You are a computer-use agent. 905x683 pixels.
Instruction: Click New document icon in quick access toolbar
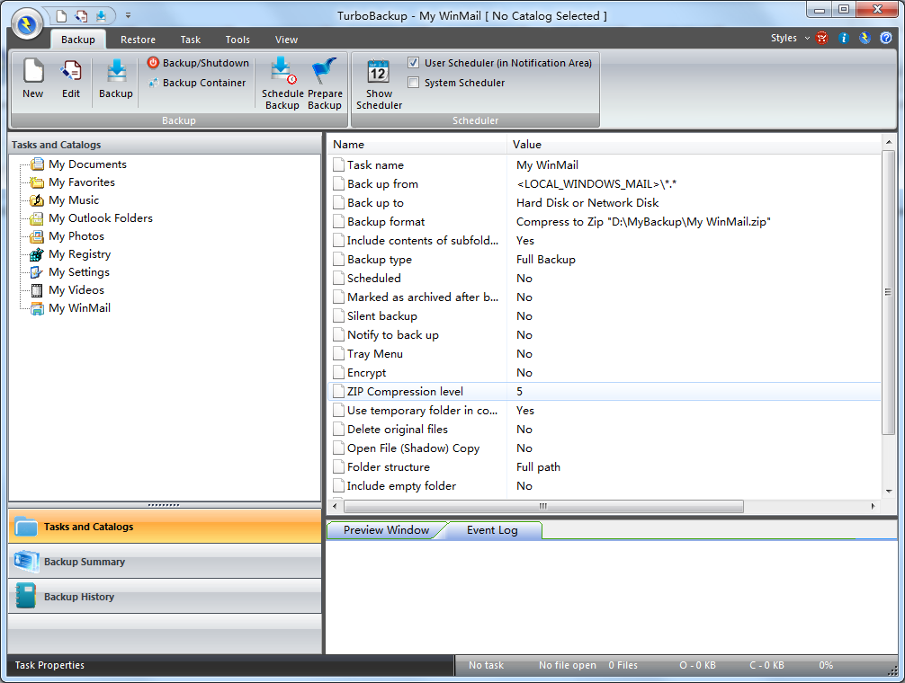click(x=61, y=15)
